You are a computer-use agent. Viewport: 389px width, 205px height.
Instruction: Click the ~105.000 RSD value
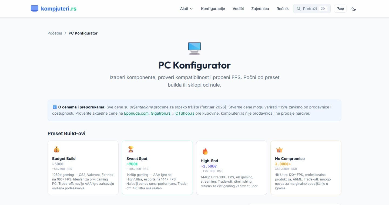137,169
